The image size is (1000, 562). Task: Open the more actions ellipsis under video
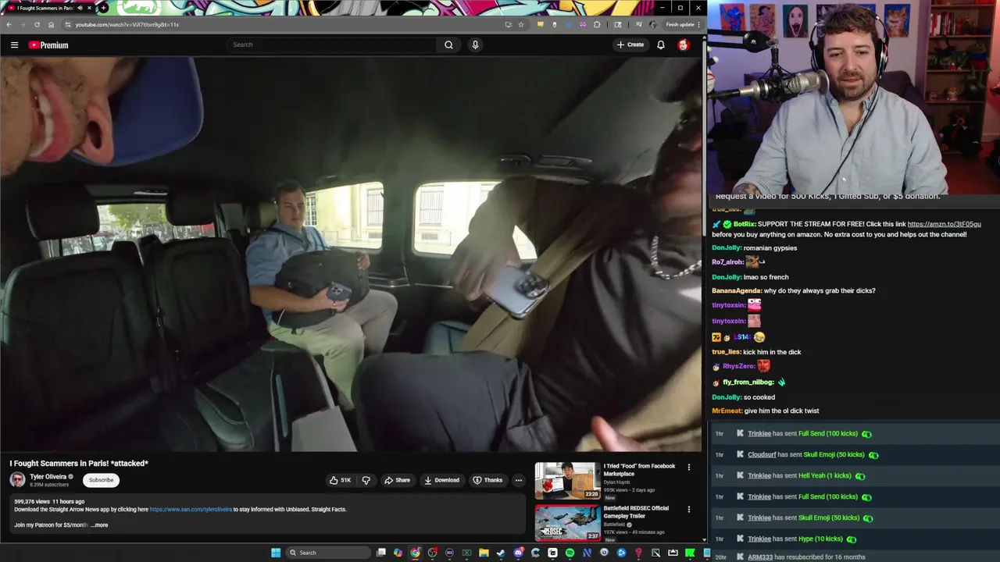click(519, 480)
